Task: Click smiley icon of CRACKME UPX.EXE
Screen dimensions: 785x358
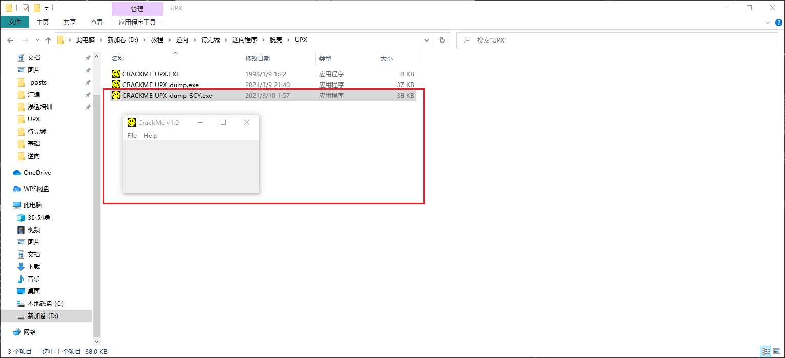Action: tap(116, 74)
